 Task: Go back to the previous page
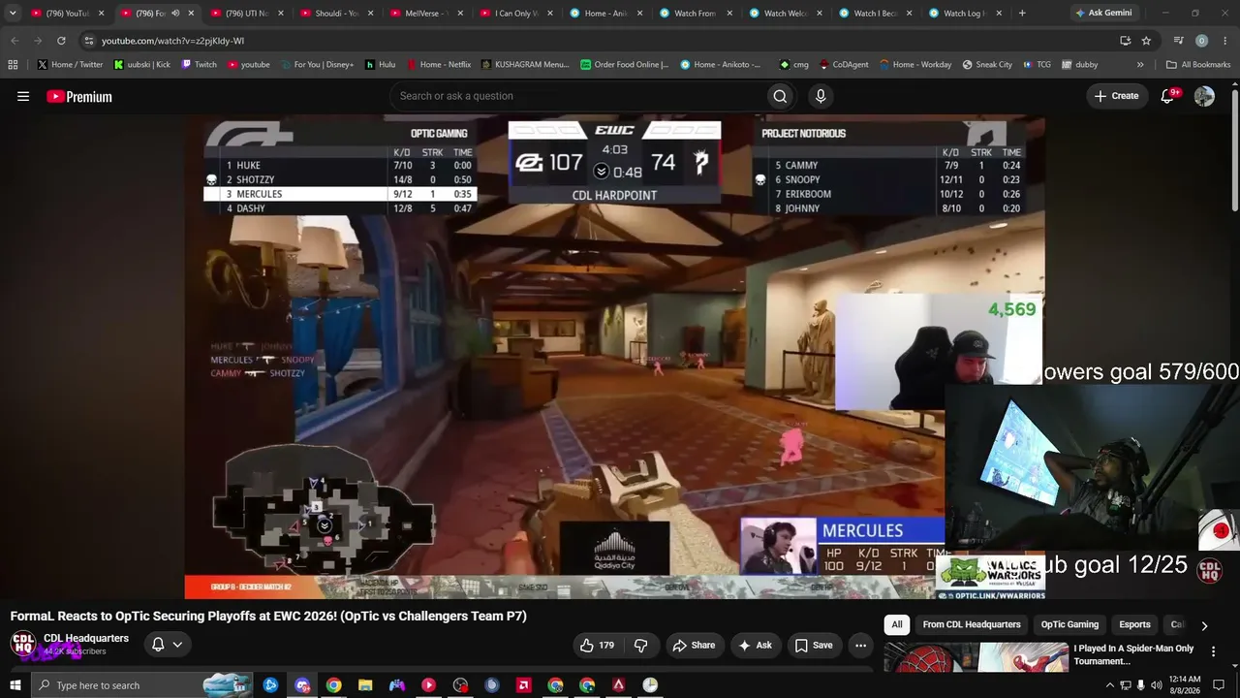tap(15, 41)
